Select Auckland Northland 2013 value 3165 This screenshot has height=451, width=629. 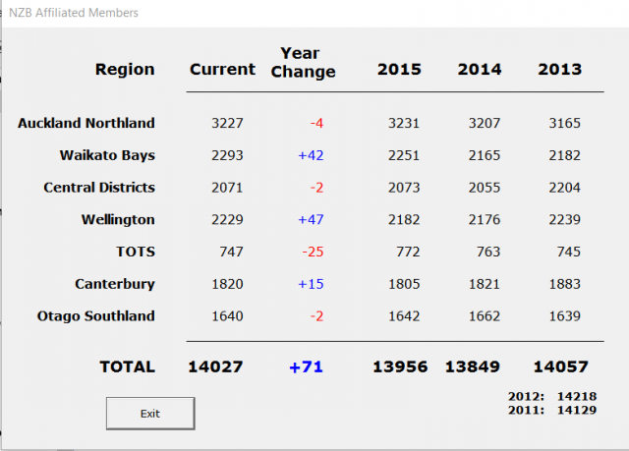564,123
